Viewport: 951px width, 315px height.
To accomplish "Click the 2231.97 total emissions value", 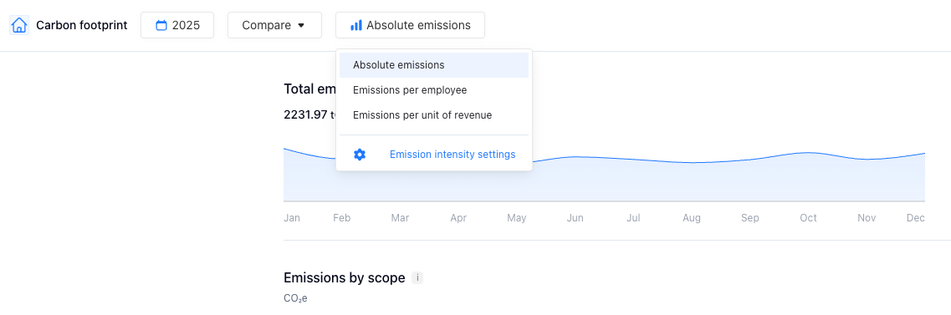I will [305, 114].
